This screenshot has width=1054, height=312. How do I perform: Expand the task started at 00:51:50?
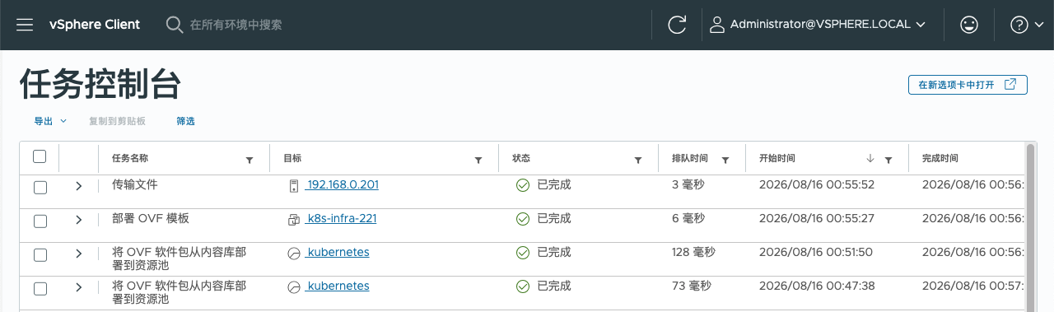click(x=78, y=254)
